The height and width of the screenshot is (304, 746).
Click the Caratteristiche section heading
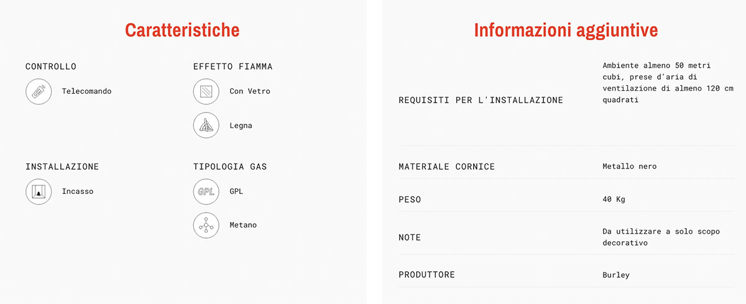(x=182, y=30)
